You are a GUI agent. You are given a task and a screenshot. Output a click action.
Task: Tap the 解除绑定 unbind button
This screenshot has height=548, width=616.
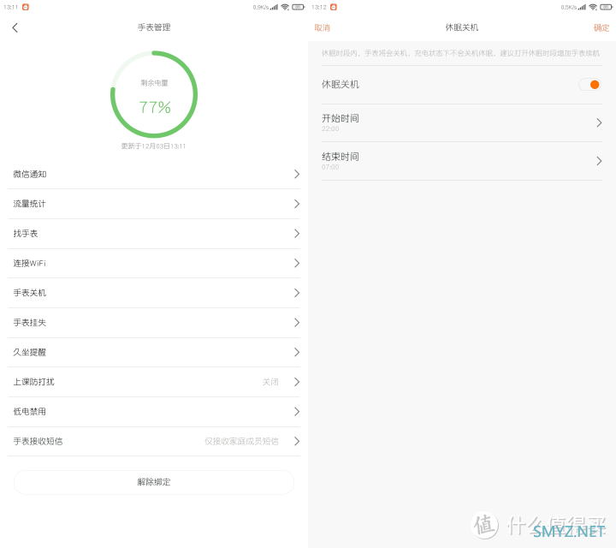click(x=154, y=482)
